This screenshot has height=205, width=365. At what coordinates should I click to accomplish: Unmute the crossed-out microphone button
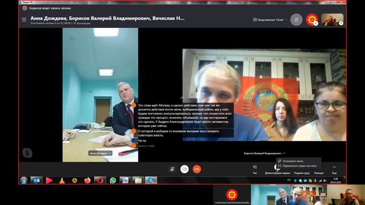[172, 169]
